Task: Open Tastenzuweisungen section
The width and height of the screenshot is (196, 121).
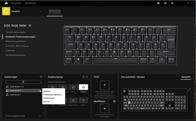Action: pyautogui.click(x=15, y=32)
